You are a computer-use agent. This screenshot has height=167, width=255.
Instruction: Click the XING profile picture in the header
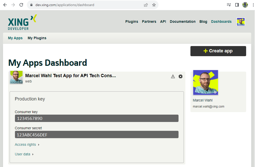pos(241,22)
